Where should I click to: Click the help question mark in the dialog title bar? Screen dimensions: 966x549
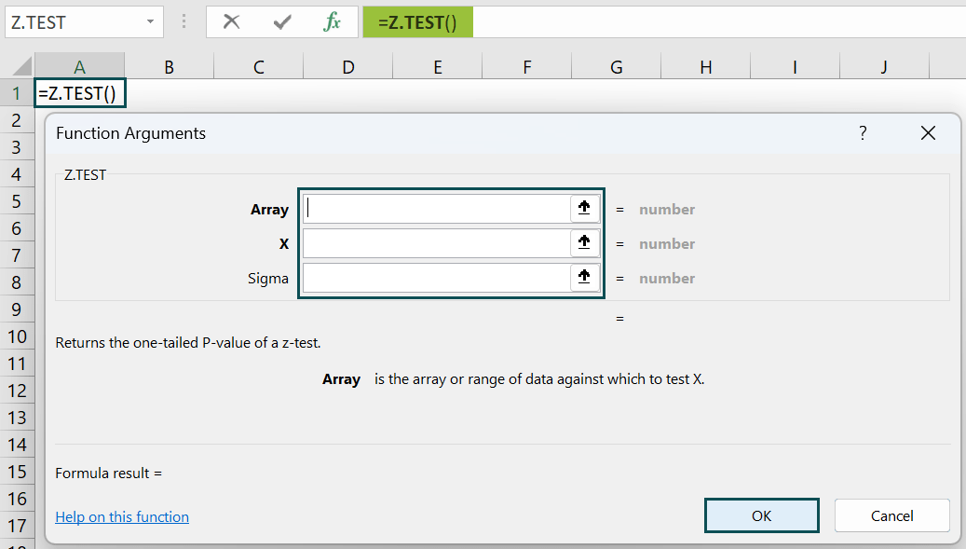[863, 133]
